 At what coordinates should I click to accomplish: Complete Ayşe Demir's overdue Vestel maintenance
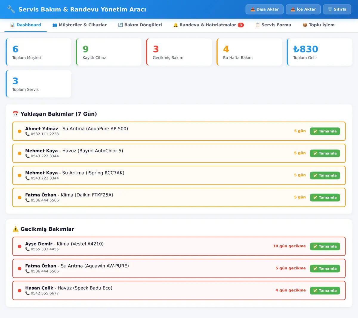tap(325, 246)
